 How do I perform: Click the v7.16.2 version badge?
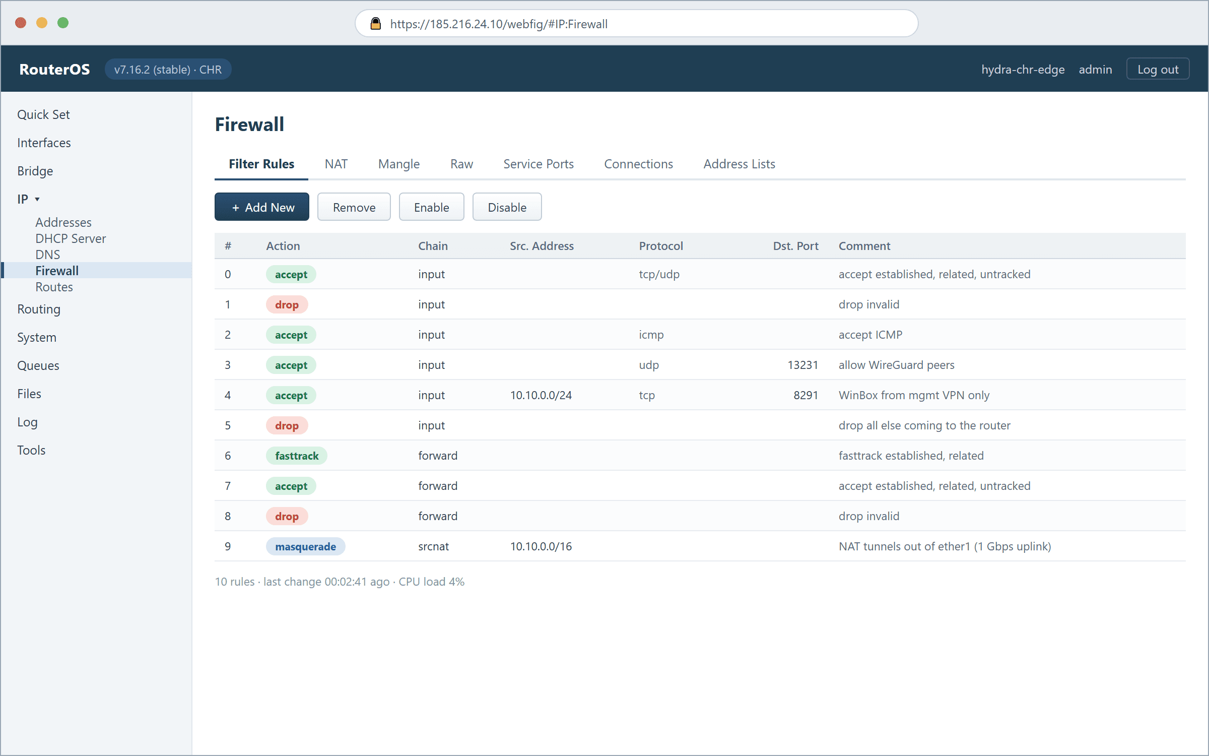pos(168,69)
